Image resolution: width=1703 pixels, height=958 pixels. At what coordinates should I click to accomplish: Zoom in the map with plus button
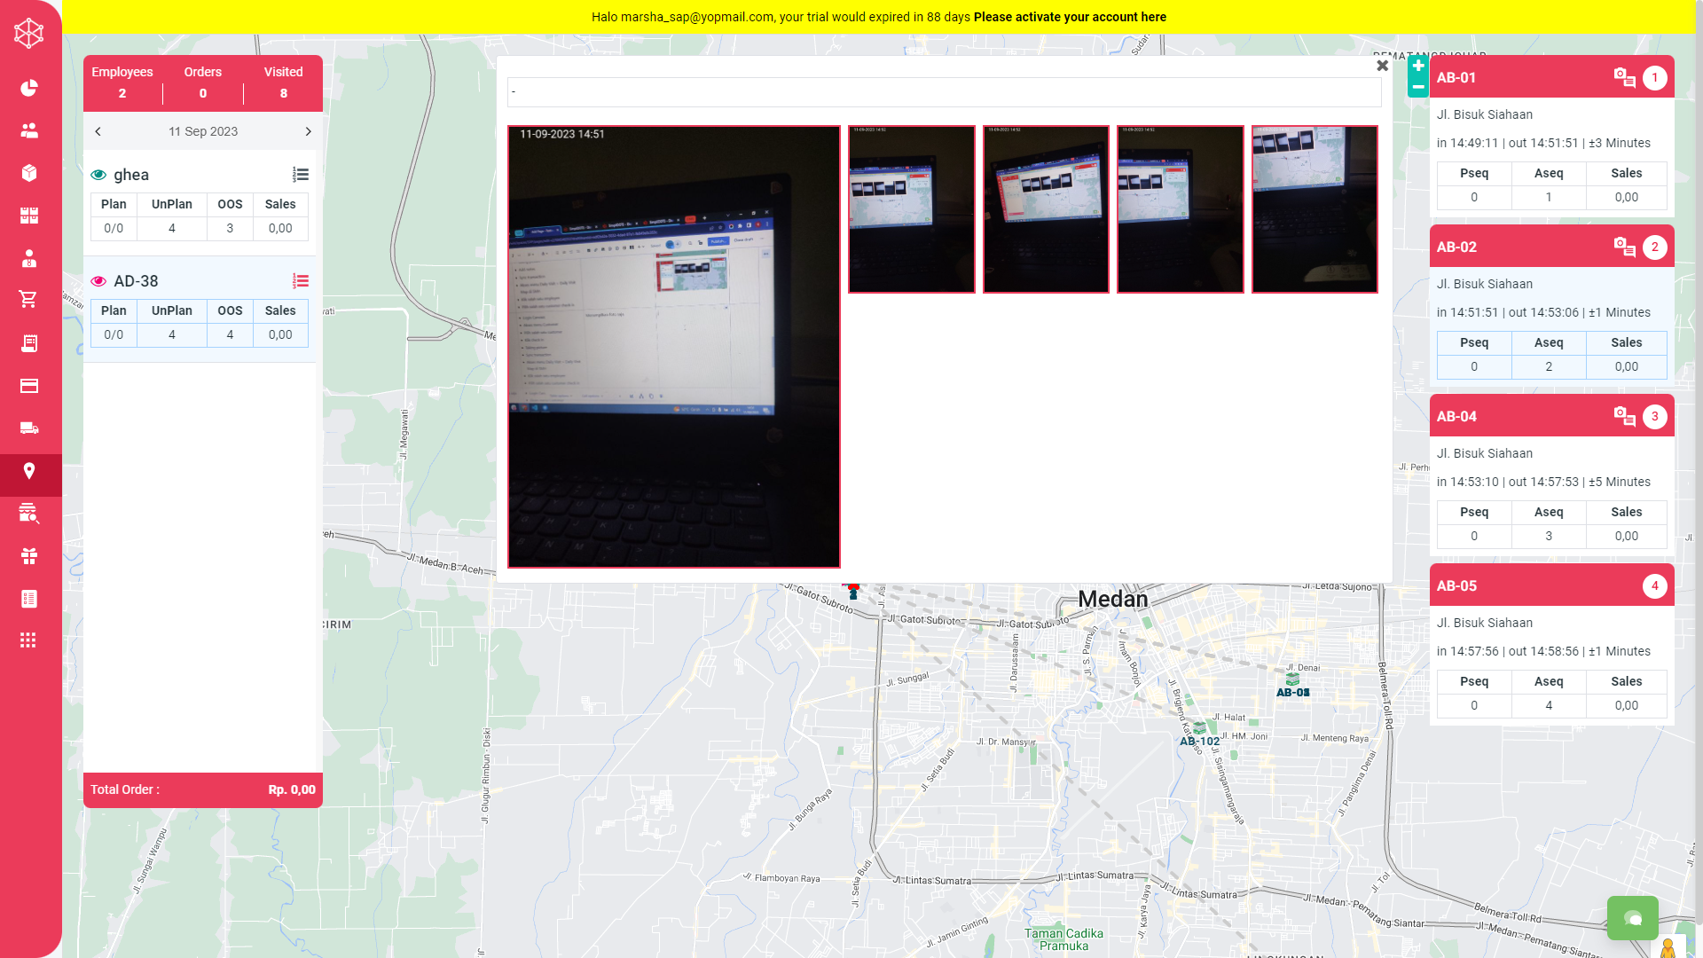pos(1418,66)
